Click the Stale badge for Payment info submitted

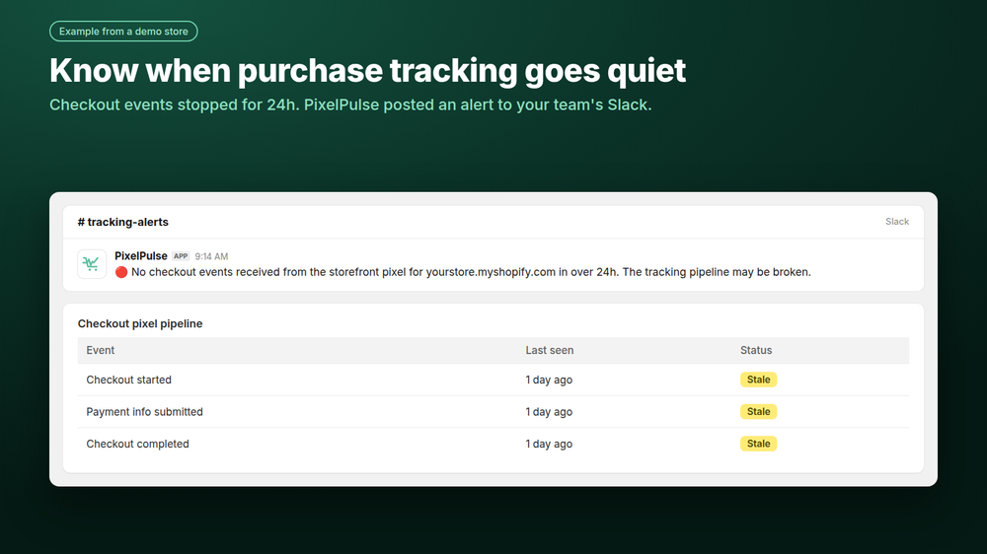[x=758, y=412]
